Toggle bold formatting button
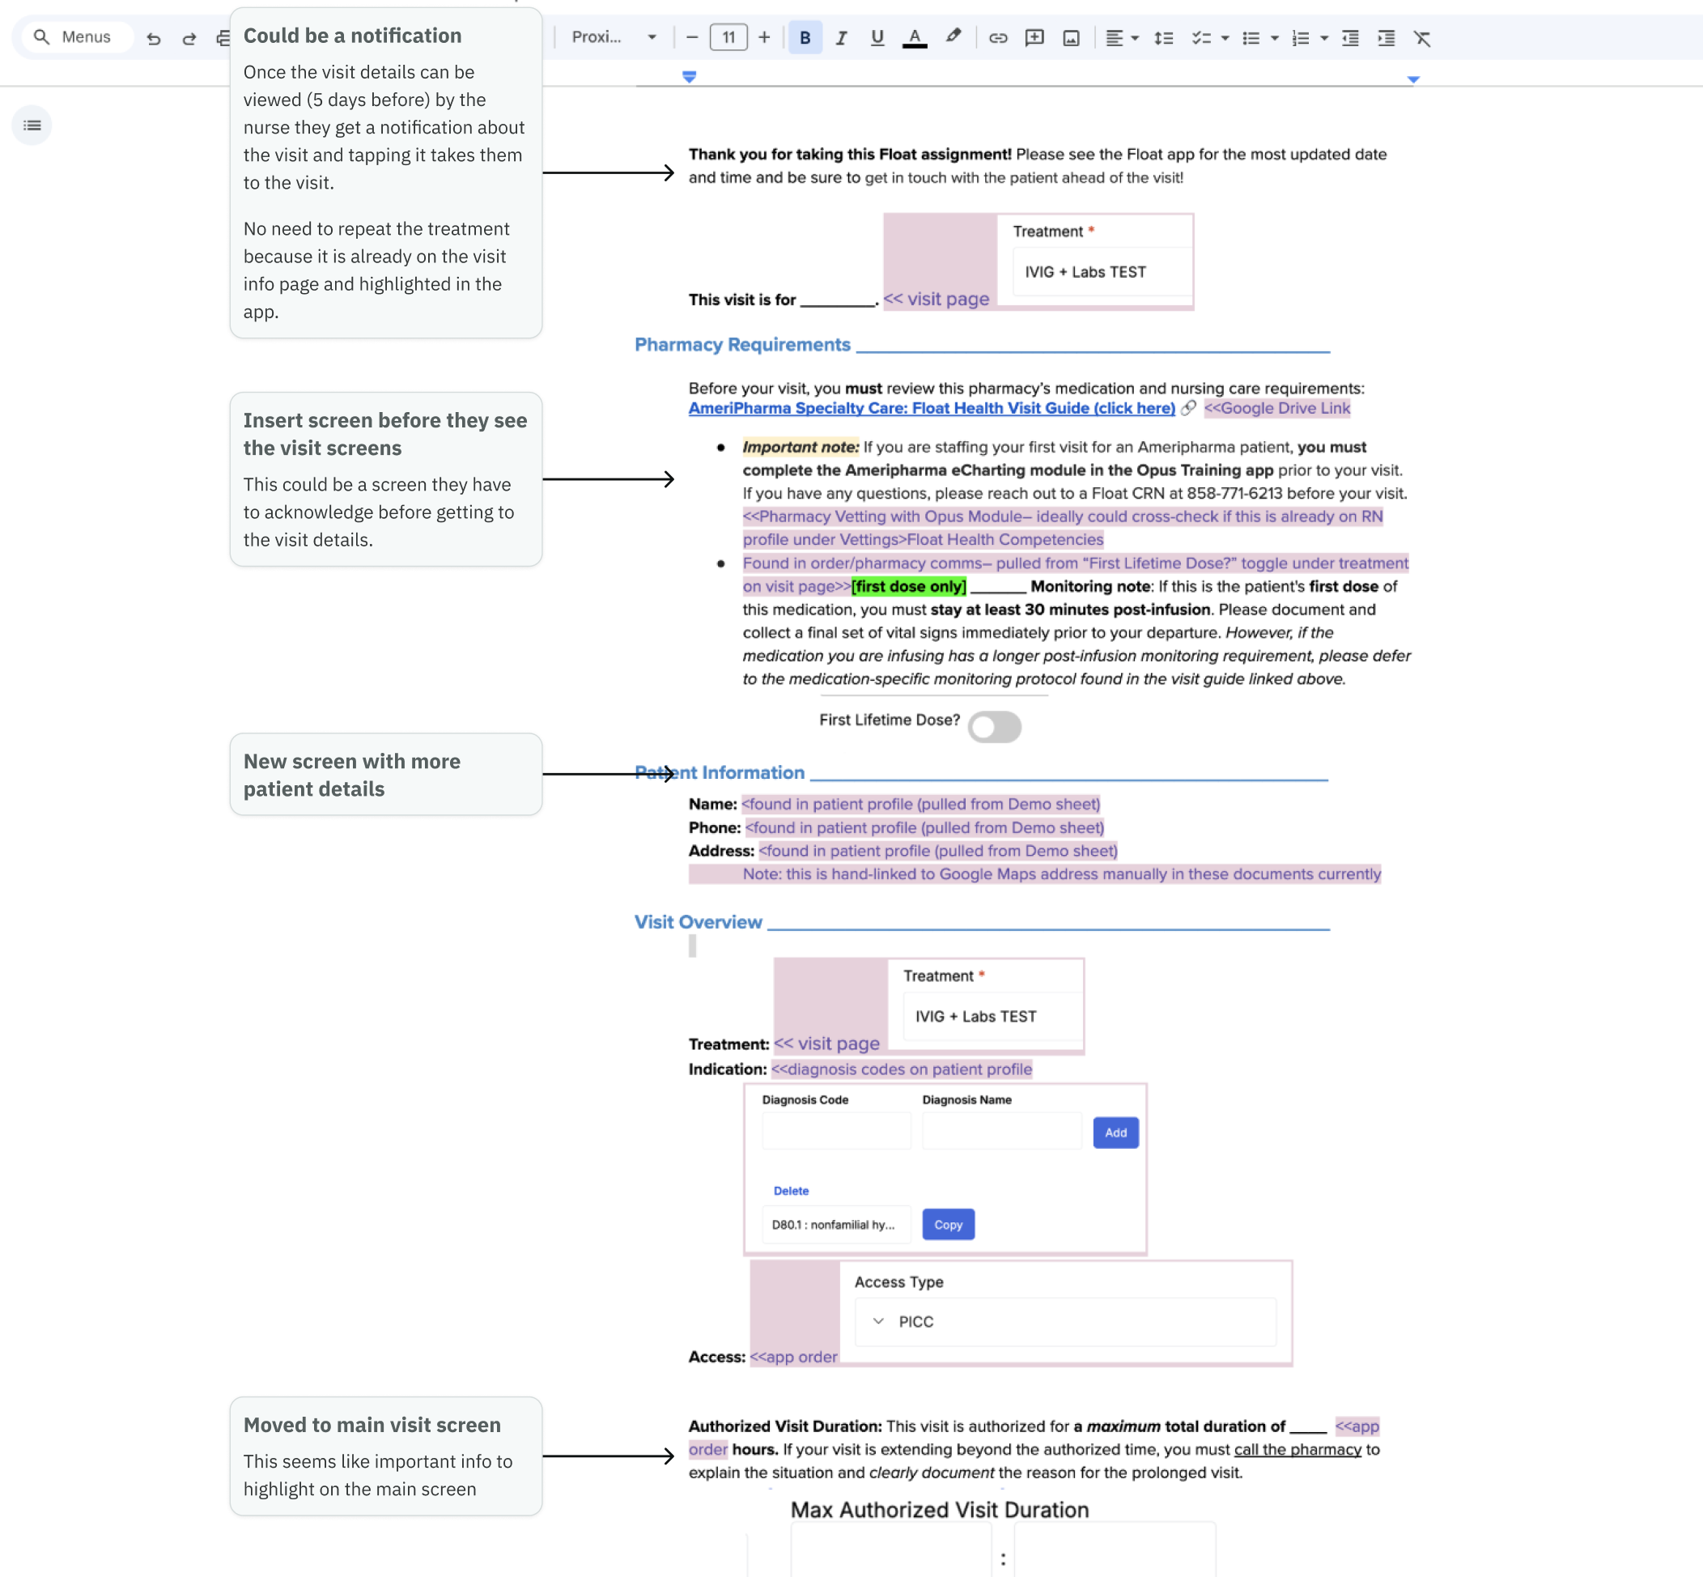 point(805,37)
